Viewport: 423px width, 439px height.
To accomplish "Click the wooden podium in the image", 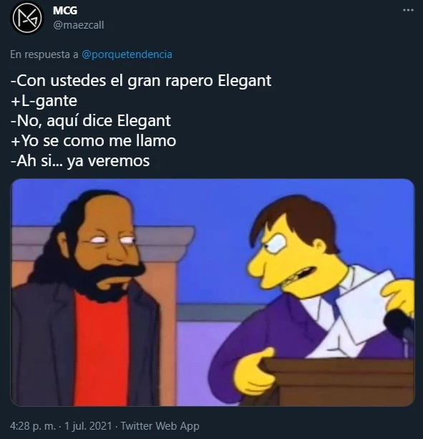I will pyautogui.click(x=336, y=382).
